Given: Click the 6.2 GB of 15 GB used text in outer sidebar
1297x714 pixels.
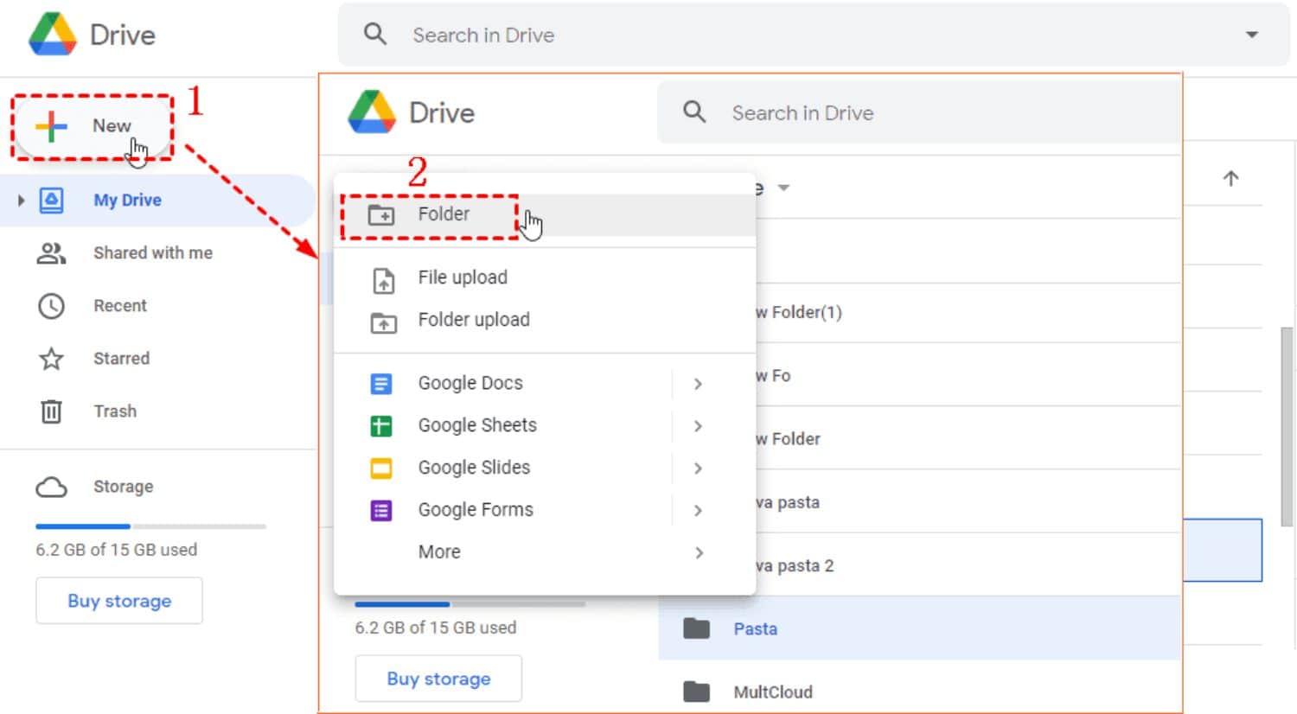Looking at the screenshot, I should [116, 550].
